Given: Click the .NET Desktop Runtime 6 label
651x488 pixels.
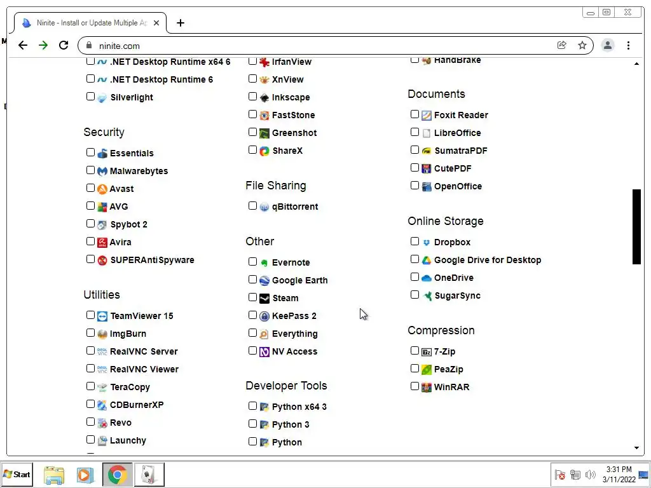Looking at the screenshot, I should [x=161, y=79].
